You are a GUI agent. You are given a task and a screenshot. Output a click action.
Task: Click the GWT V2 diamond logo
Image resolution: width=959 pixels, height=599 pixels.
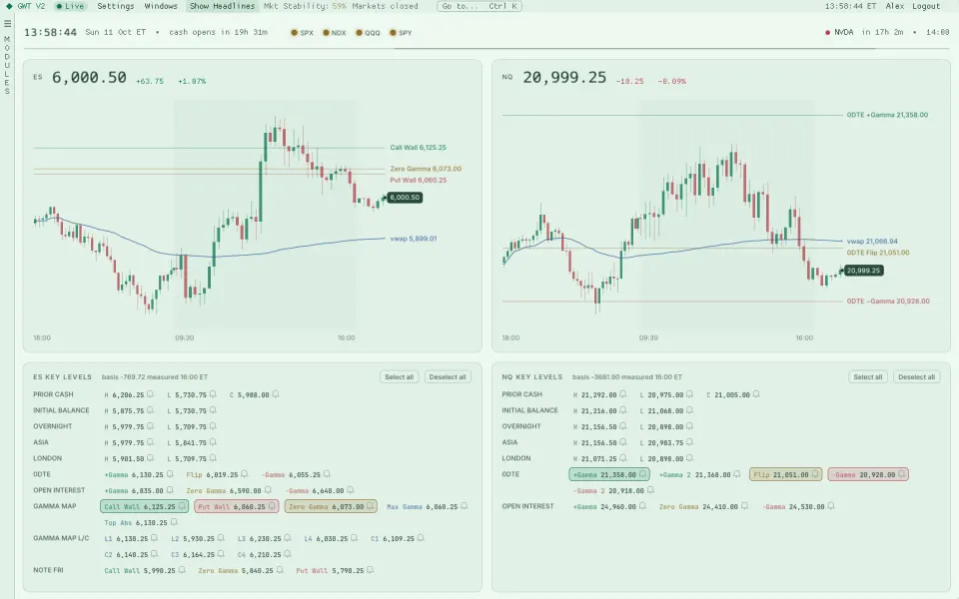coord(9,6)
